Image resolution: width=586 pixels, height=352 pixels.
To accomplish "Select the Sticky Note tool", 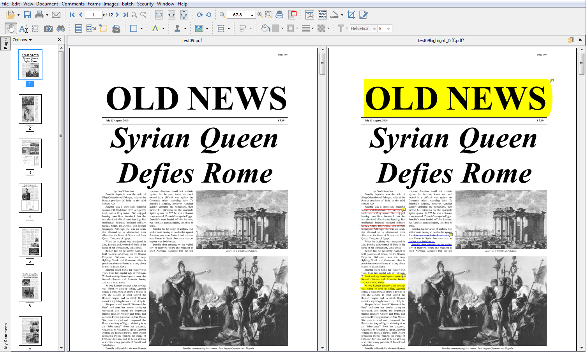I will tap(103, 28).
